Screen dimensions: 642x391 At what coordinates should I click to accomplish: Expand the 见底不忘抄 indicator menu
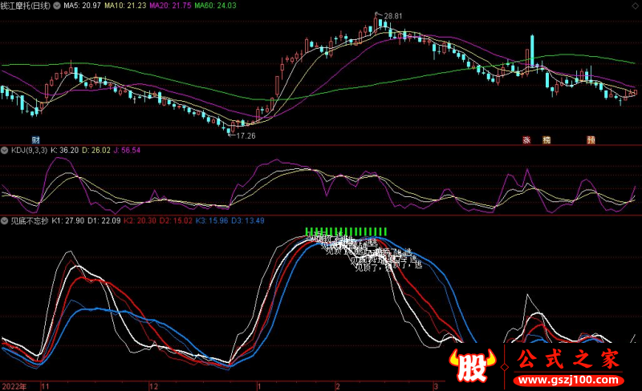(x=5, y=220)
